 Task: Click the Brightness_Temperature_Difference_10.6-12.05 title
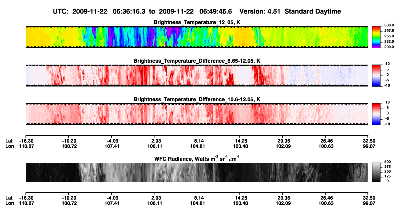click(x=197, y=99)
